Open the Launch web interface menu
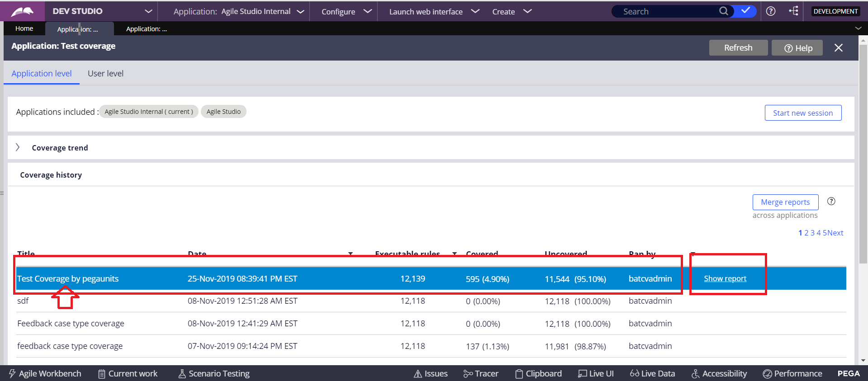The width and height of the screenshot is (868, 381). (434, 11)
